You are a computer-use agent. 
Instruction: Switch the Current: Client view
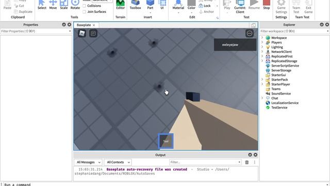point(240,7)
